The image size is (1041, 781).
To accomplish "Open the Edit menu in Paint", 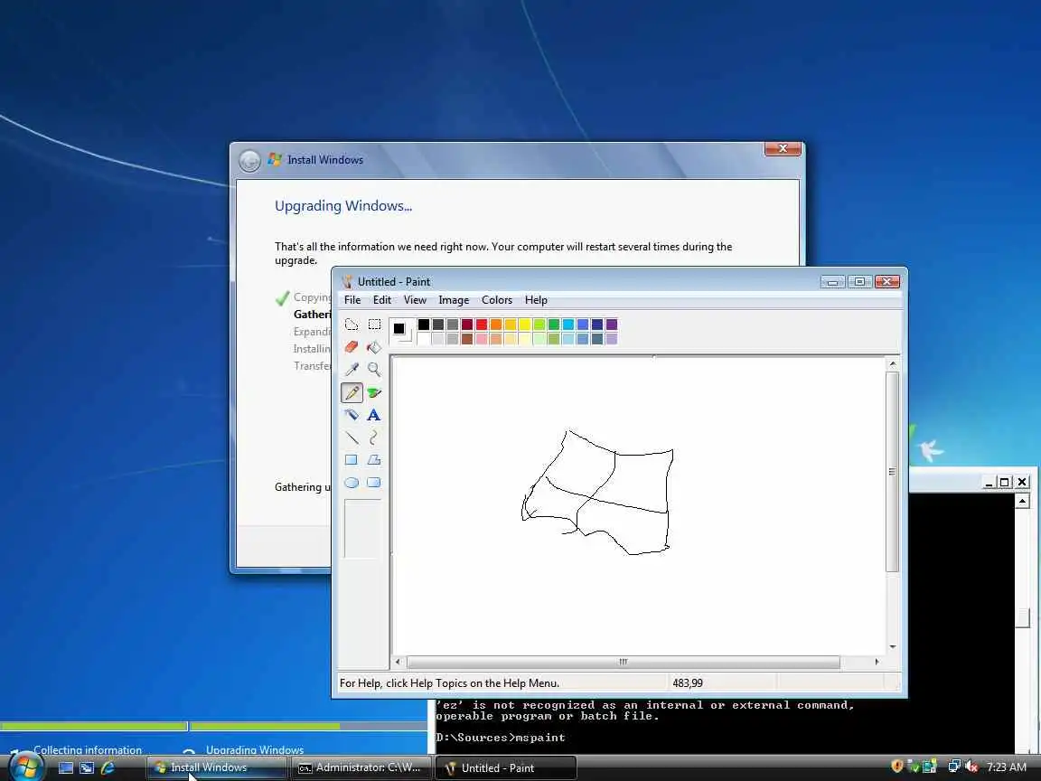I will click(381, 300).
